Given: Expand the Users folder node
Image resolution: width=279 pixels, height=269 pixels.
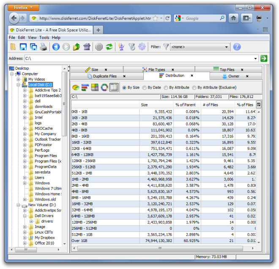Looking at the screenshot, I should [x=25, y=178].
